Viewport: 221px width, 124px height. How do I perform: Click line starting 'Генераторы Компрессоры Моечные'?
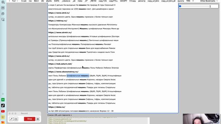click(83, 24)
